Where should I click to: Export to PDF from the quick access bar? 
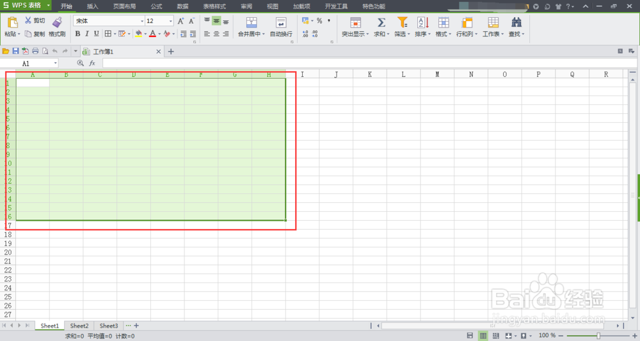point(26,51)
